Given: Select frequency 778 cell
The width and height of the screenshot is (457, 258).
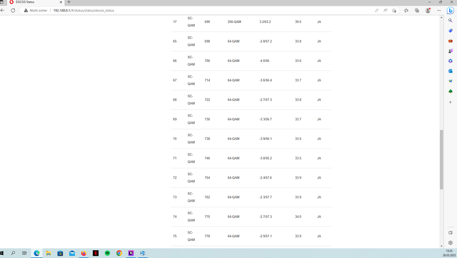Looking at the screenshot, I should 207,236.
